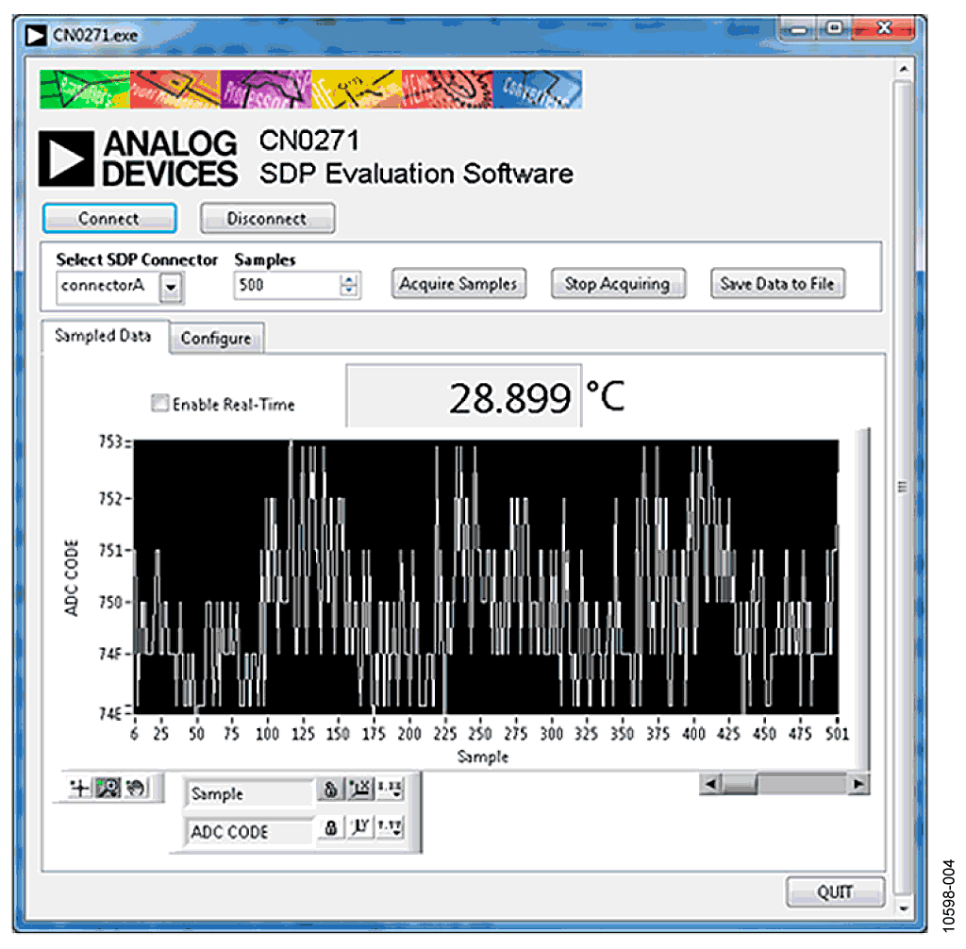Open the Sample axis format options icon
The image size is (966, 949).
tap(391, 789)
